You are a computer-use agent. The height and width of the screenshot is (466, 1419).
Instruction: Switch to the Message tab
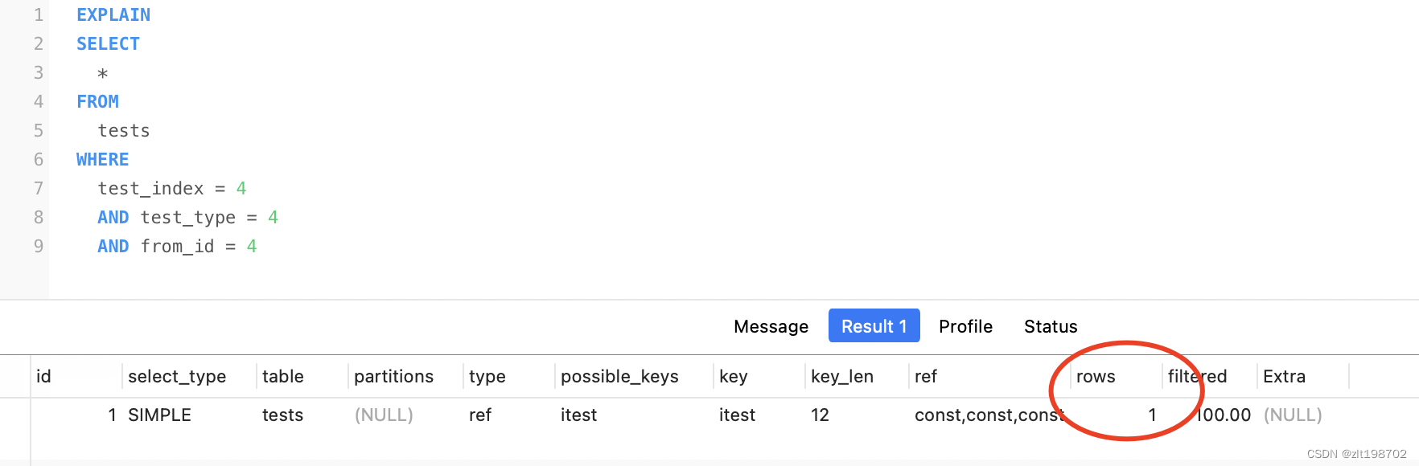coord(771,326)
